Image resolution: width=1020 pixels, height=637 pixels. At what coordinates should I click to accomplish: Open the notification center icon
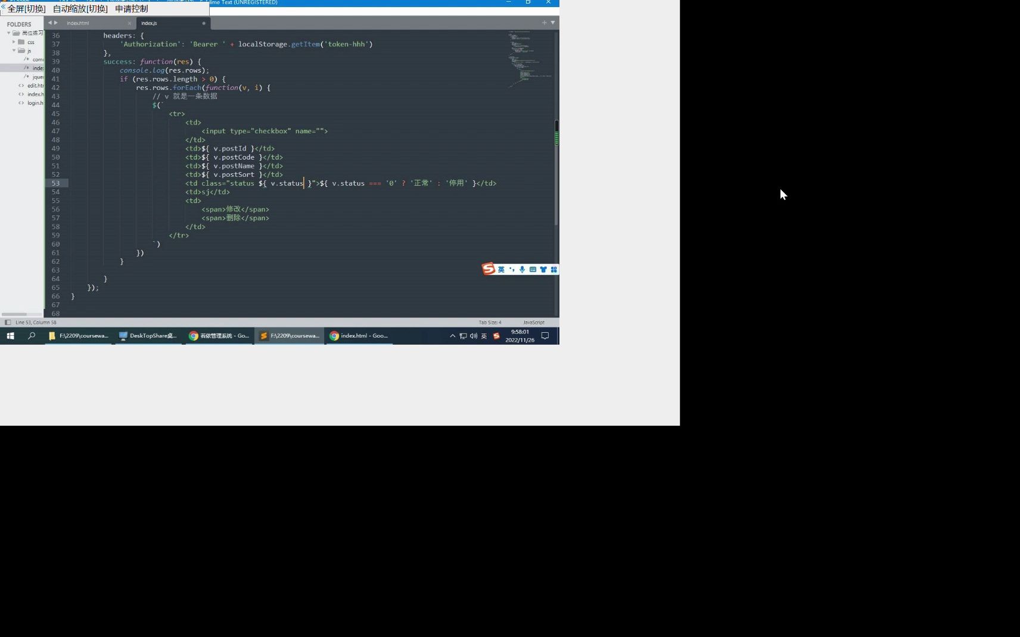click(545, 336)
